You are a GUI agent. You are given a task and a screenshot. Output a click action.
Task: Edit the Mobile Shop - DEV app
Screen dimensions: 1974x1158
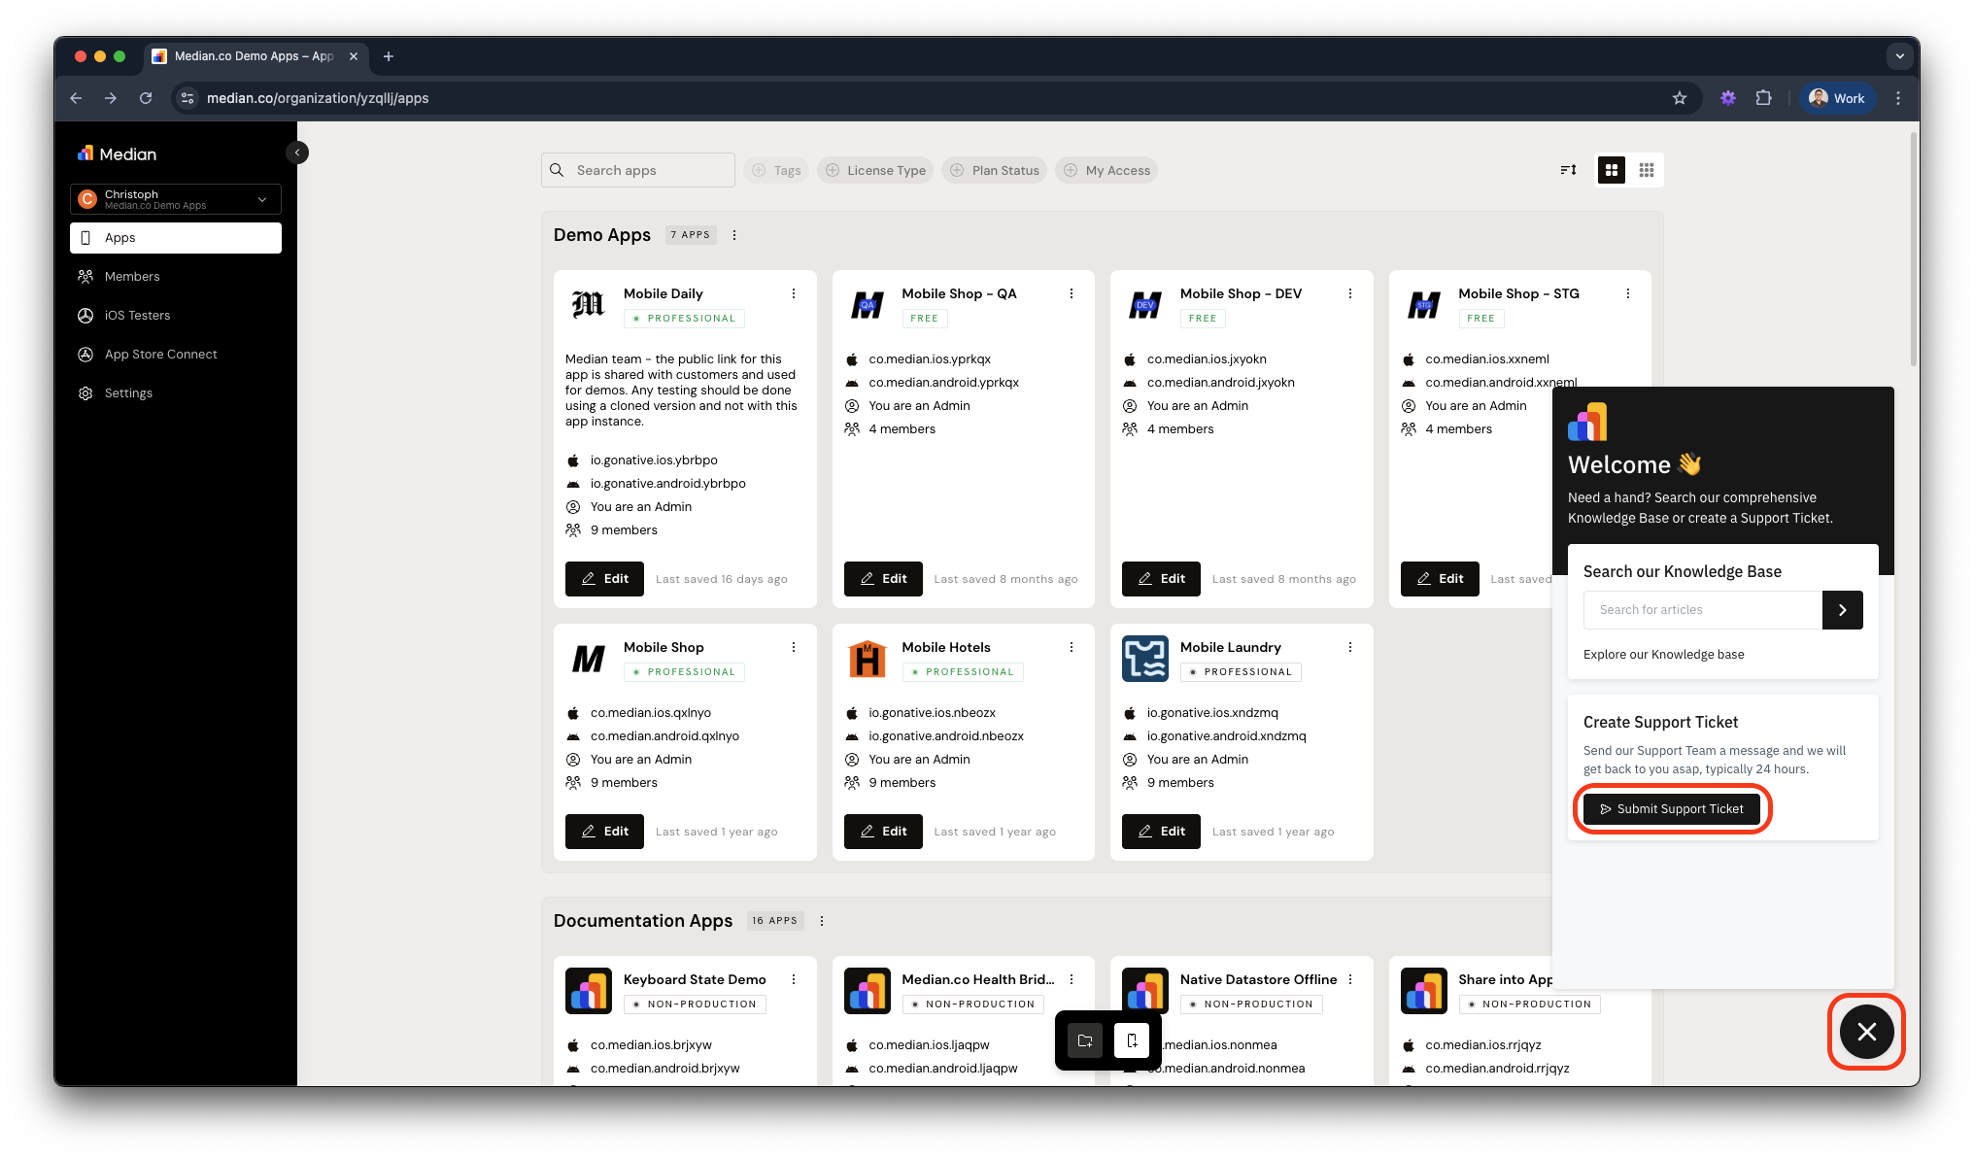pyautogui.click(x=1161, y=579)
